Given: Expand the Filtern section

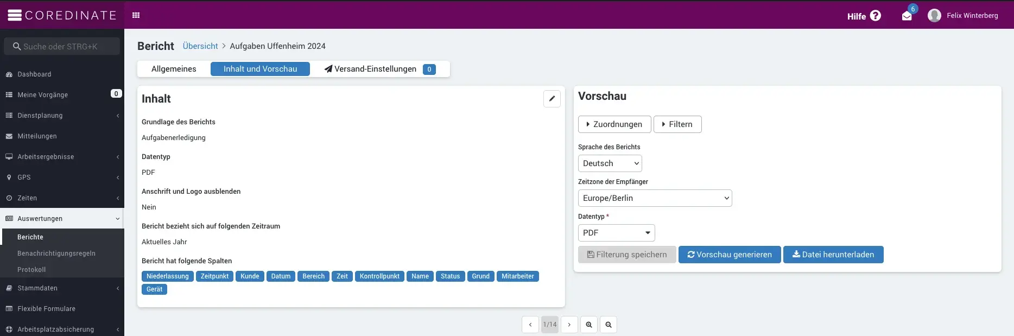Looking at the screenshot, I should pos(677,124).
